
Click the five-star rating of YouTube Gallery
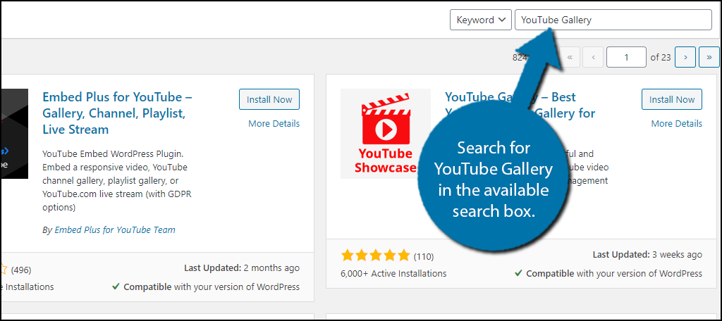375,256
